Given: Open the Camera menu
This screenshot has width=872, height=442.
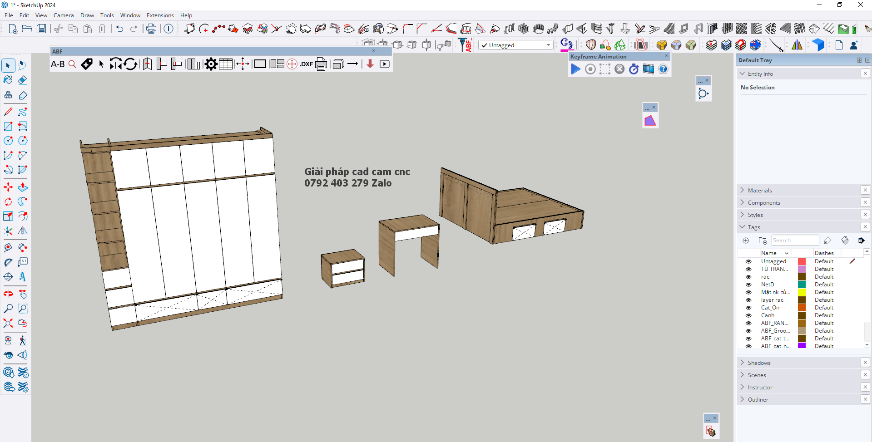Looking at the screenshot, I should [63, 15].
